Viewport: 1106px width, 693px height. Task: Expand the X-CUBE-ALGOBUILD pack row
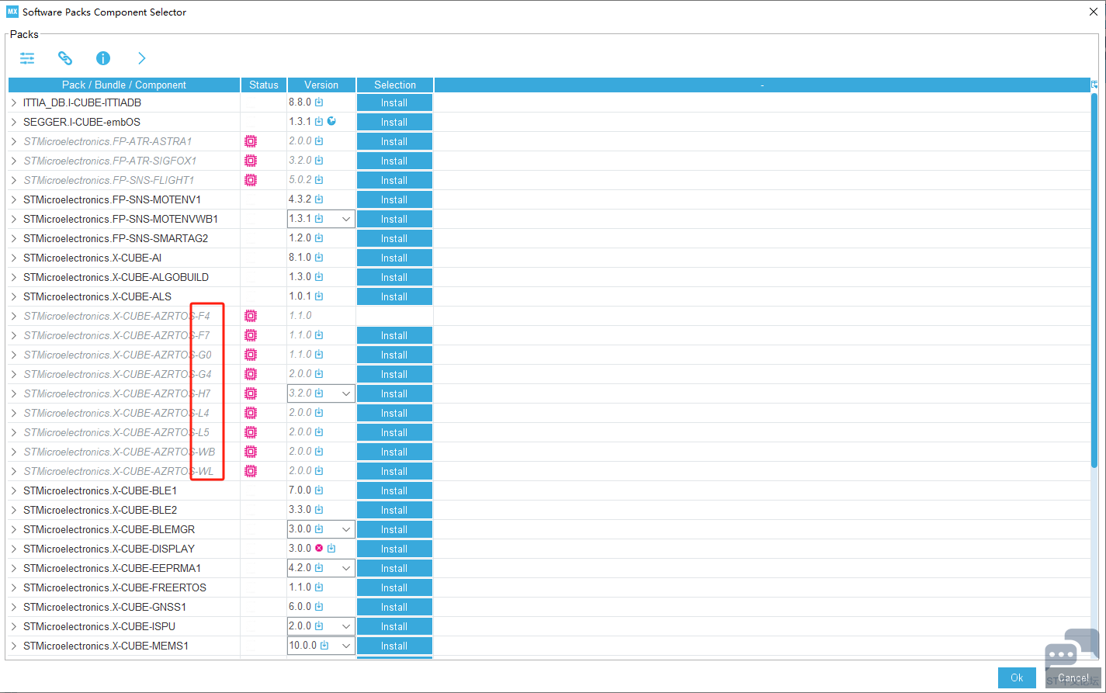tap(14, 277)
